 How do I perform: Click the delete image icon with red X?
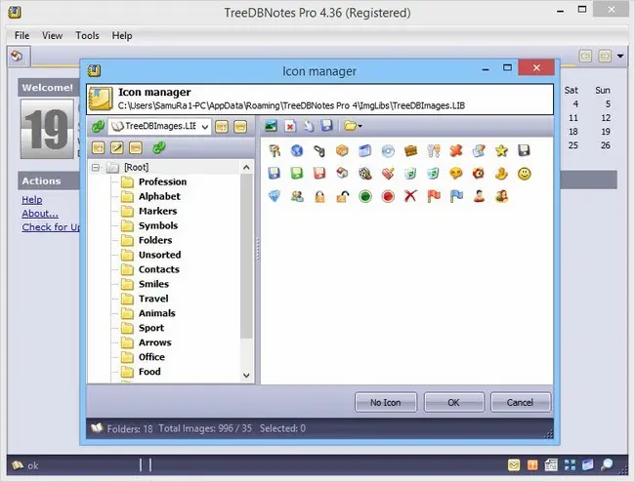coord(290,126)
